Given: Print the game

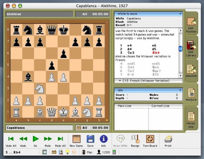Looking at the screenshot, I should [x=168, y=141].
